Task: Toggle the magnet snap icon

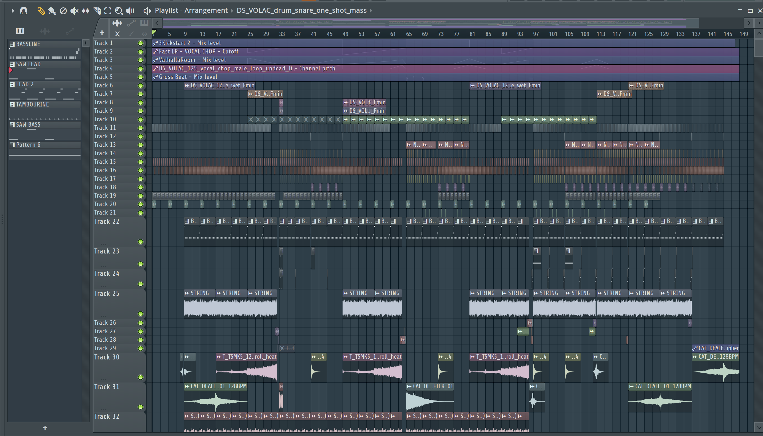Action: (23, 11)
